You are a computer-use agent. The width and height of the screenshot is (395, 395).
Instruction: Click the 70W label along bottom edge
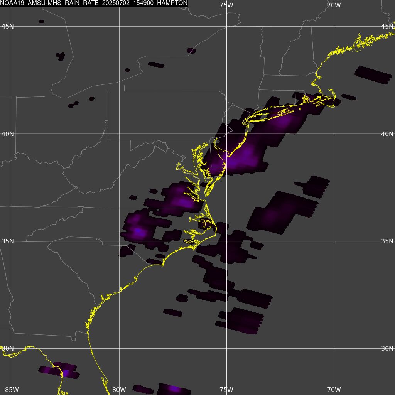point(334,390)
